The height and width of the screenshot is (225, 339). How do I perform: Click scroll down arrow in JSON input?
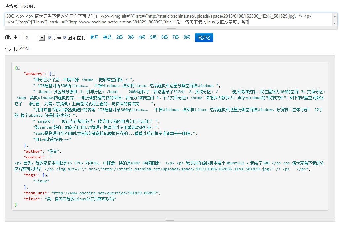tap(335, 23)
